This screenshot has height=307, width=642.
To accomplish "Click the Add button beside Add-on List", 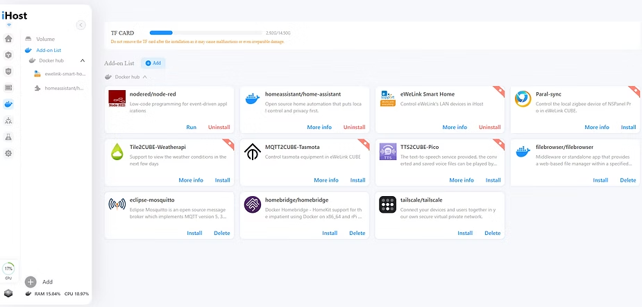I will tap(153, 63).
